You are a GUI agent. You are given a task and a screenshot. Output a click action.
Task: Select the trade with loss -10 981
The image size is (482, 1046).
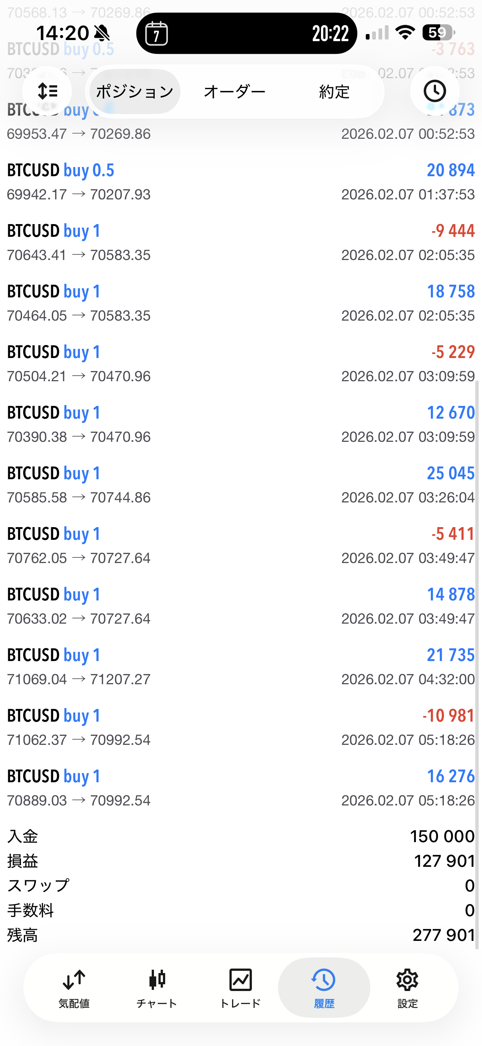pyautogui.click(x=241, y=727)
